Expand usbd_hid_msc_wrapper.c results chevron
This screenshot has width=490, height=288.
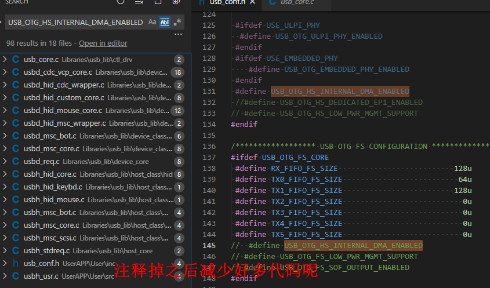(x=5, y=123)
